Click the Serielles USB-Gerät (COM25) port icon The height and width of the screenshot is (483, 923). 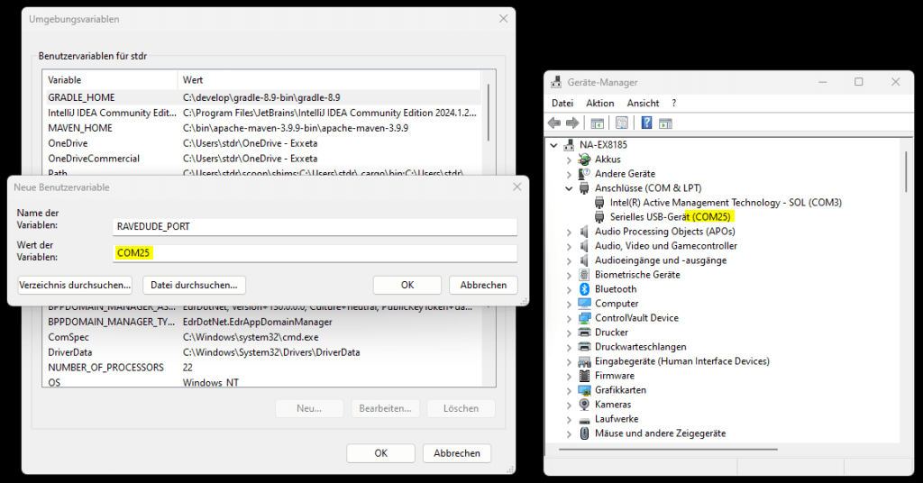click(599, 217)
